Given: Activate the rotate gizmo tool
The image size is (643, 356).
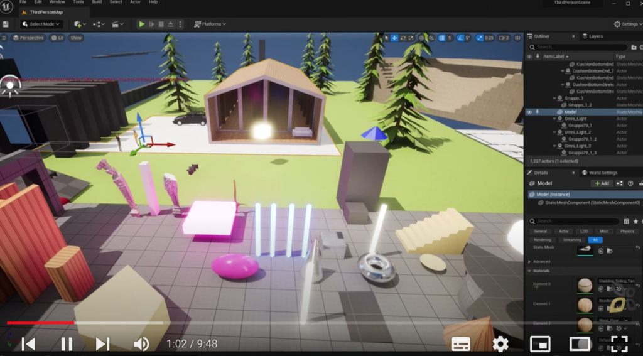Looking at the screenshot, I should [403, 38].
